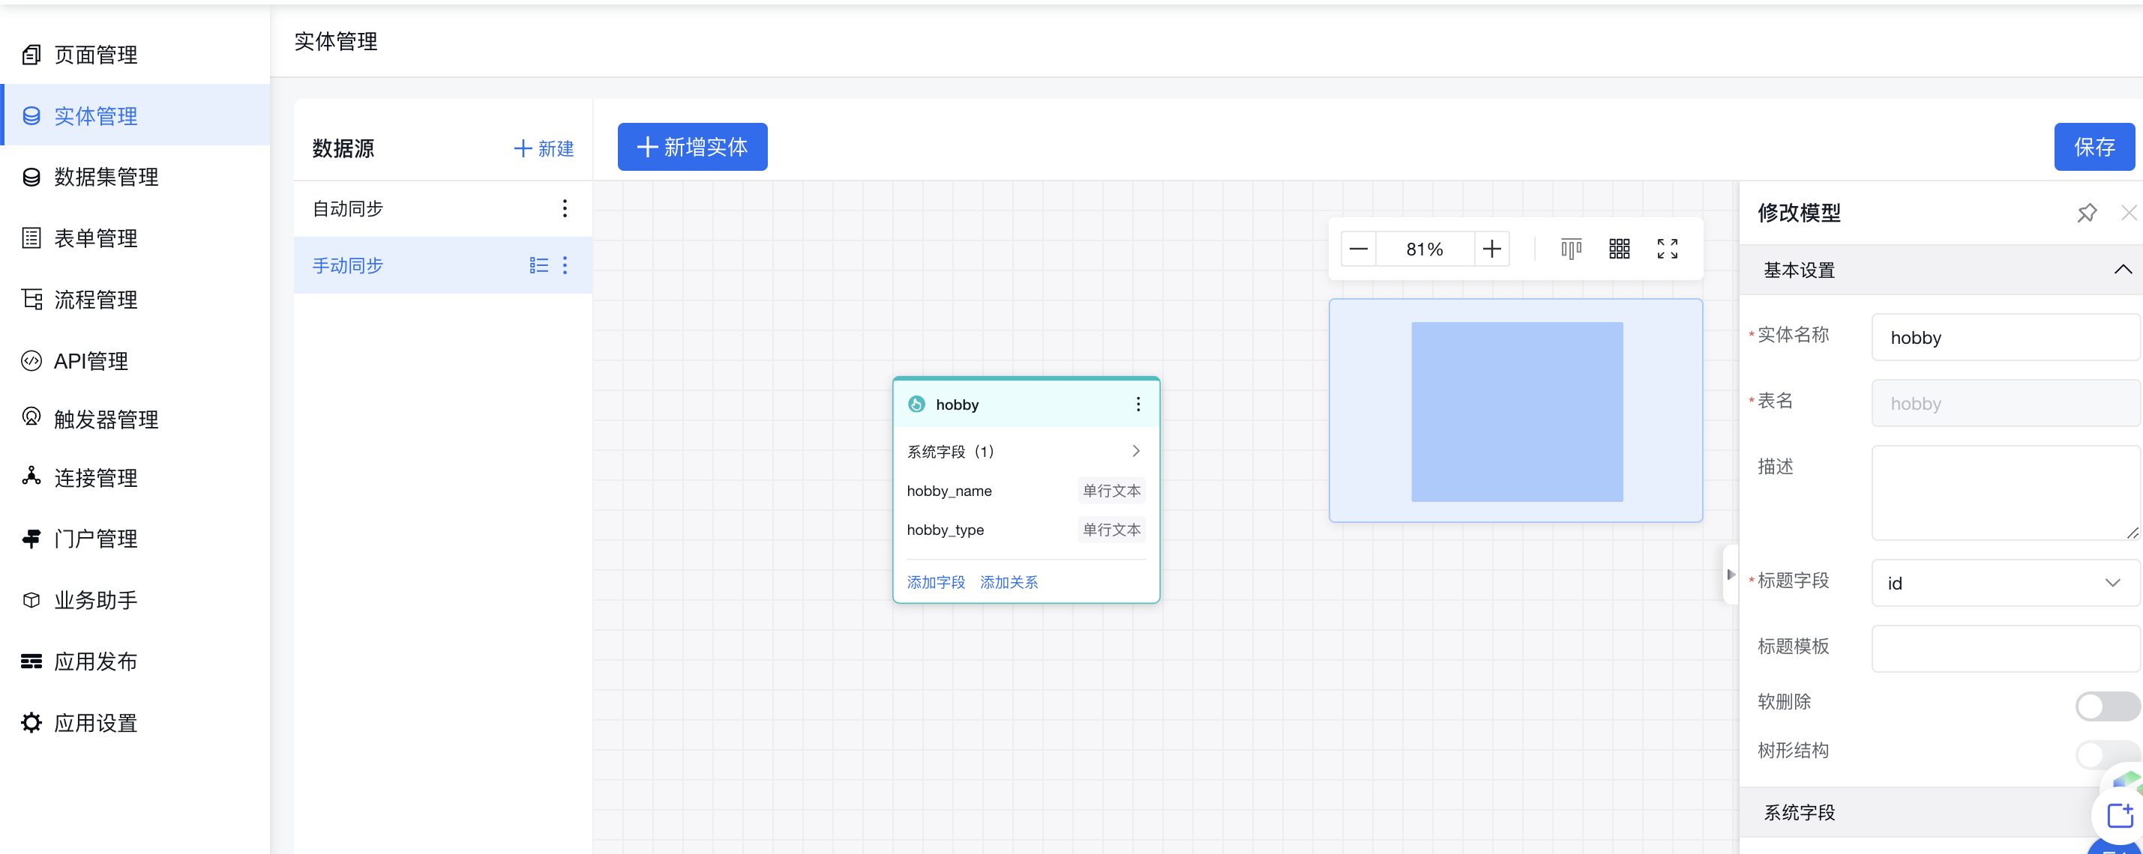Select 实体管理 menu item
Screen dimensions: 2143x854
click(136, 115)
